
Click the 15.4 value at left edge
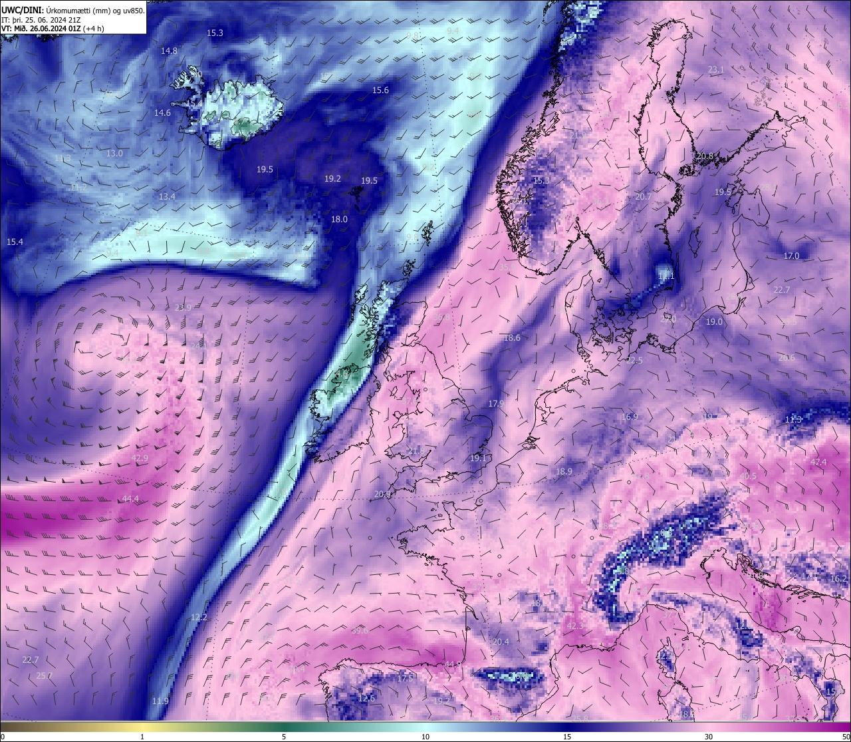pyautogui.click(x=15, y=242)
